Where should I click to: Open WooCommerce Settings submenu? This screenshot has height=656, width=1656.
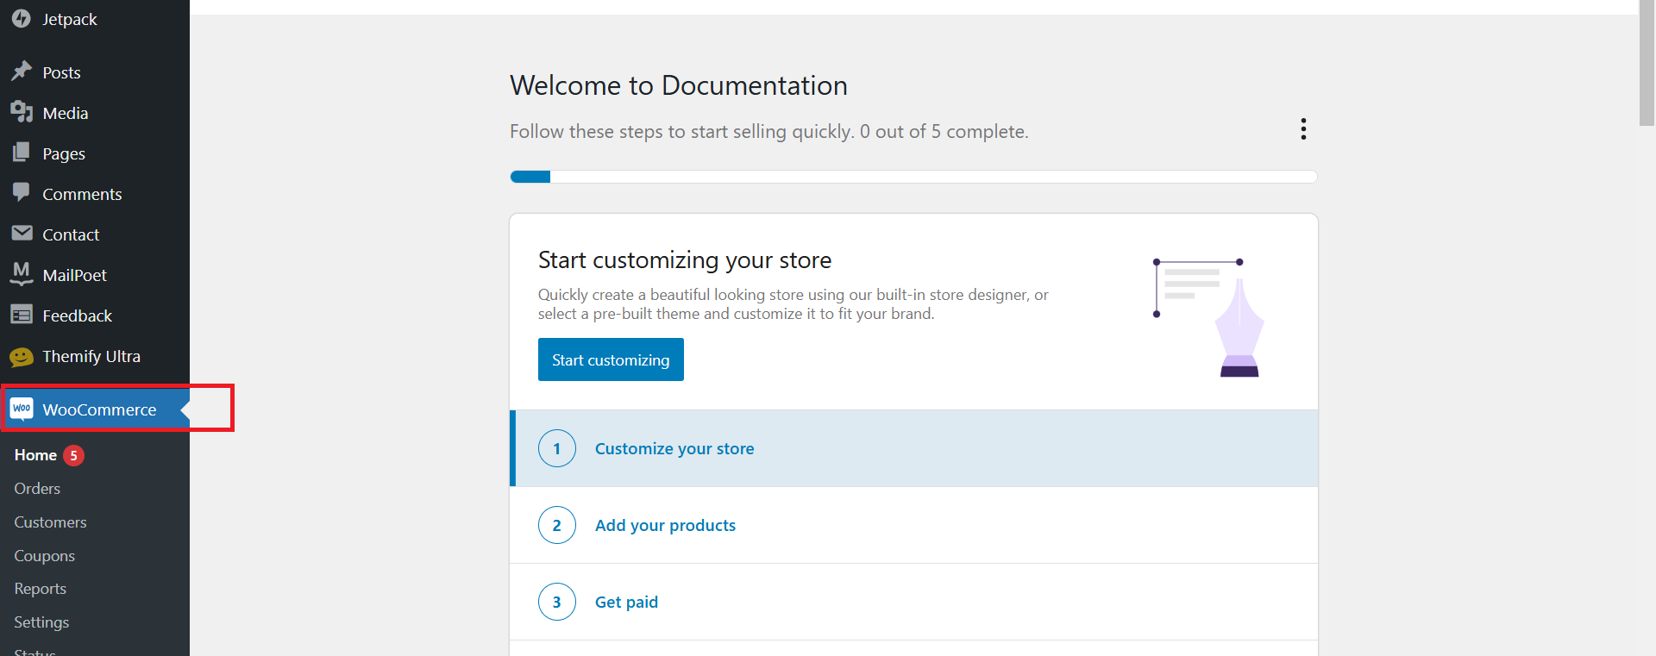coord(41,622)
